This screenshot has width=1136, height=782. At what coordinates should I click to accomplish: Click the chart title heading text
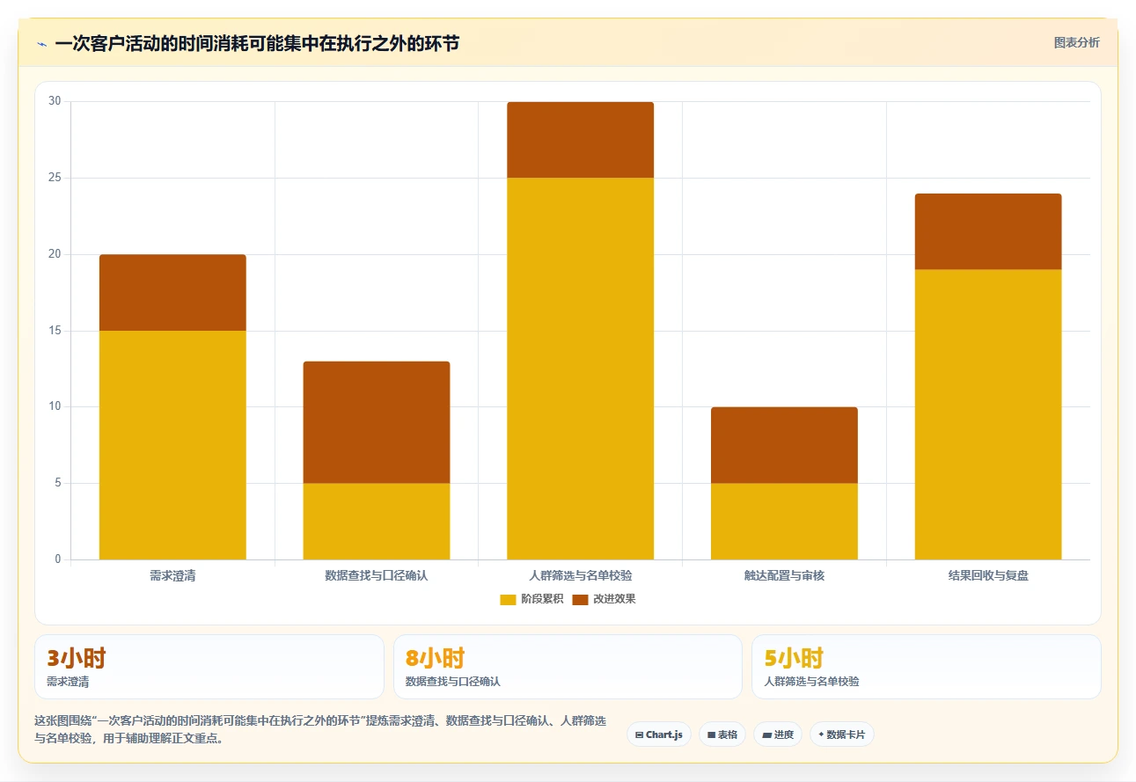(257, 43)
